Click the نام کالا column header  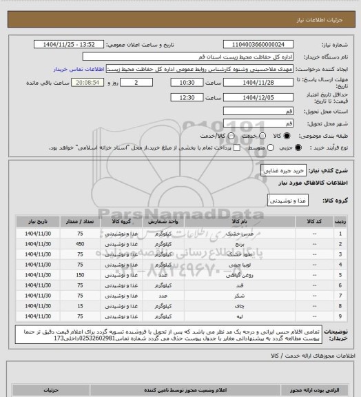click(240, 221)
